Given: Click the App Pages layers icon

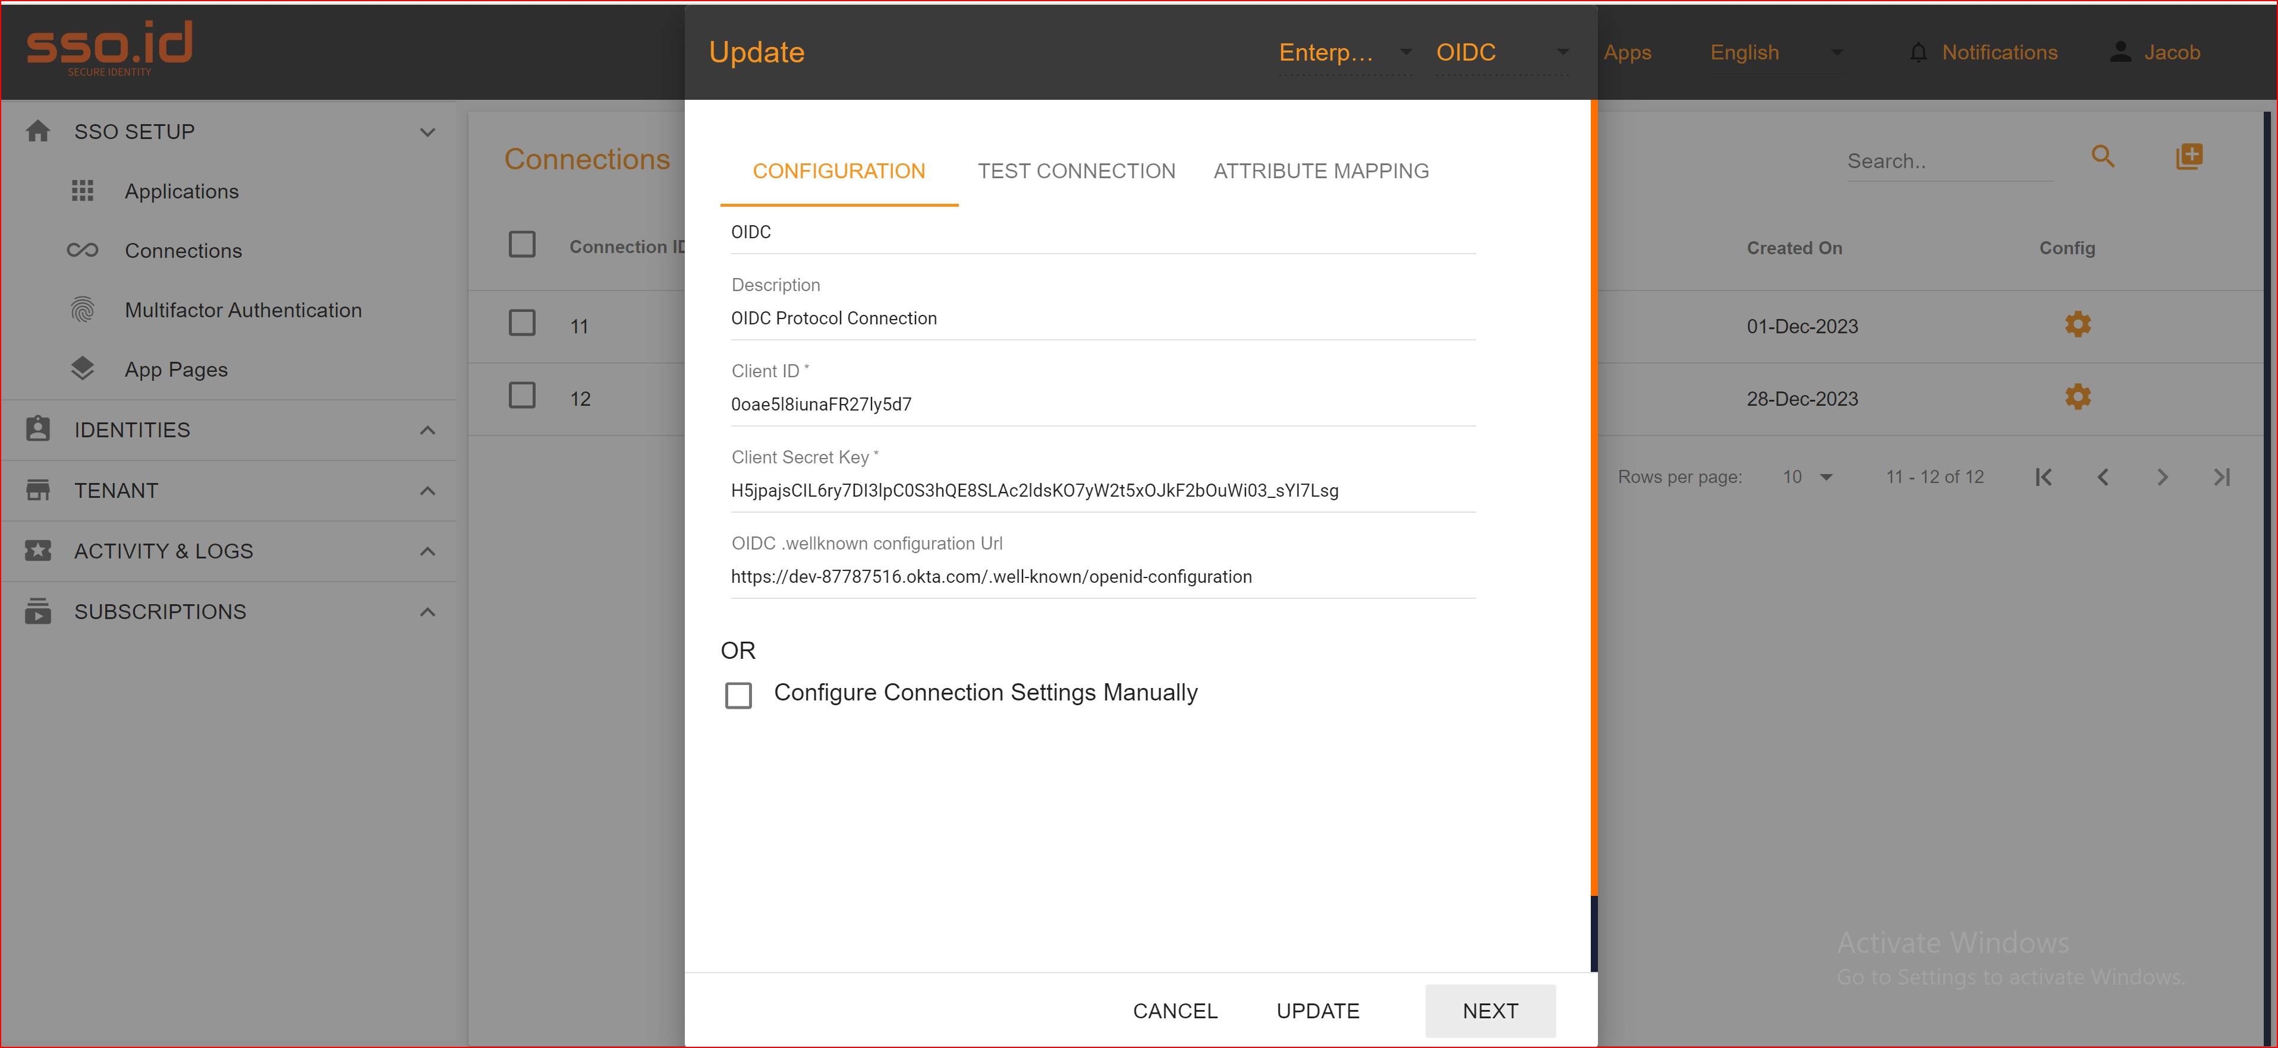Looking at the screenshot, I should point(82,368).
